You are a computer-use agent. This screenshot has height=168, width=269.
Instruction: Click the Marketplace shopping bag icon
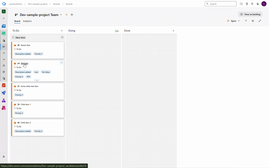(x=247, y=4)
